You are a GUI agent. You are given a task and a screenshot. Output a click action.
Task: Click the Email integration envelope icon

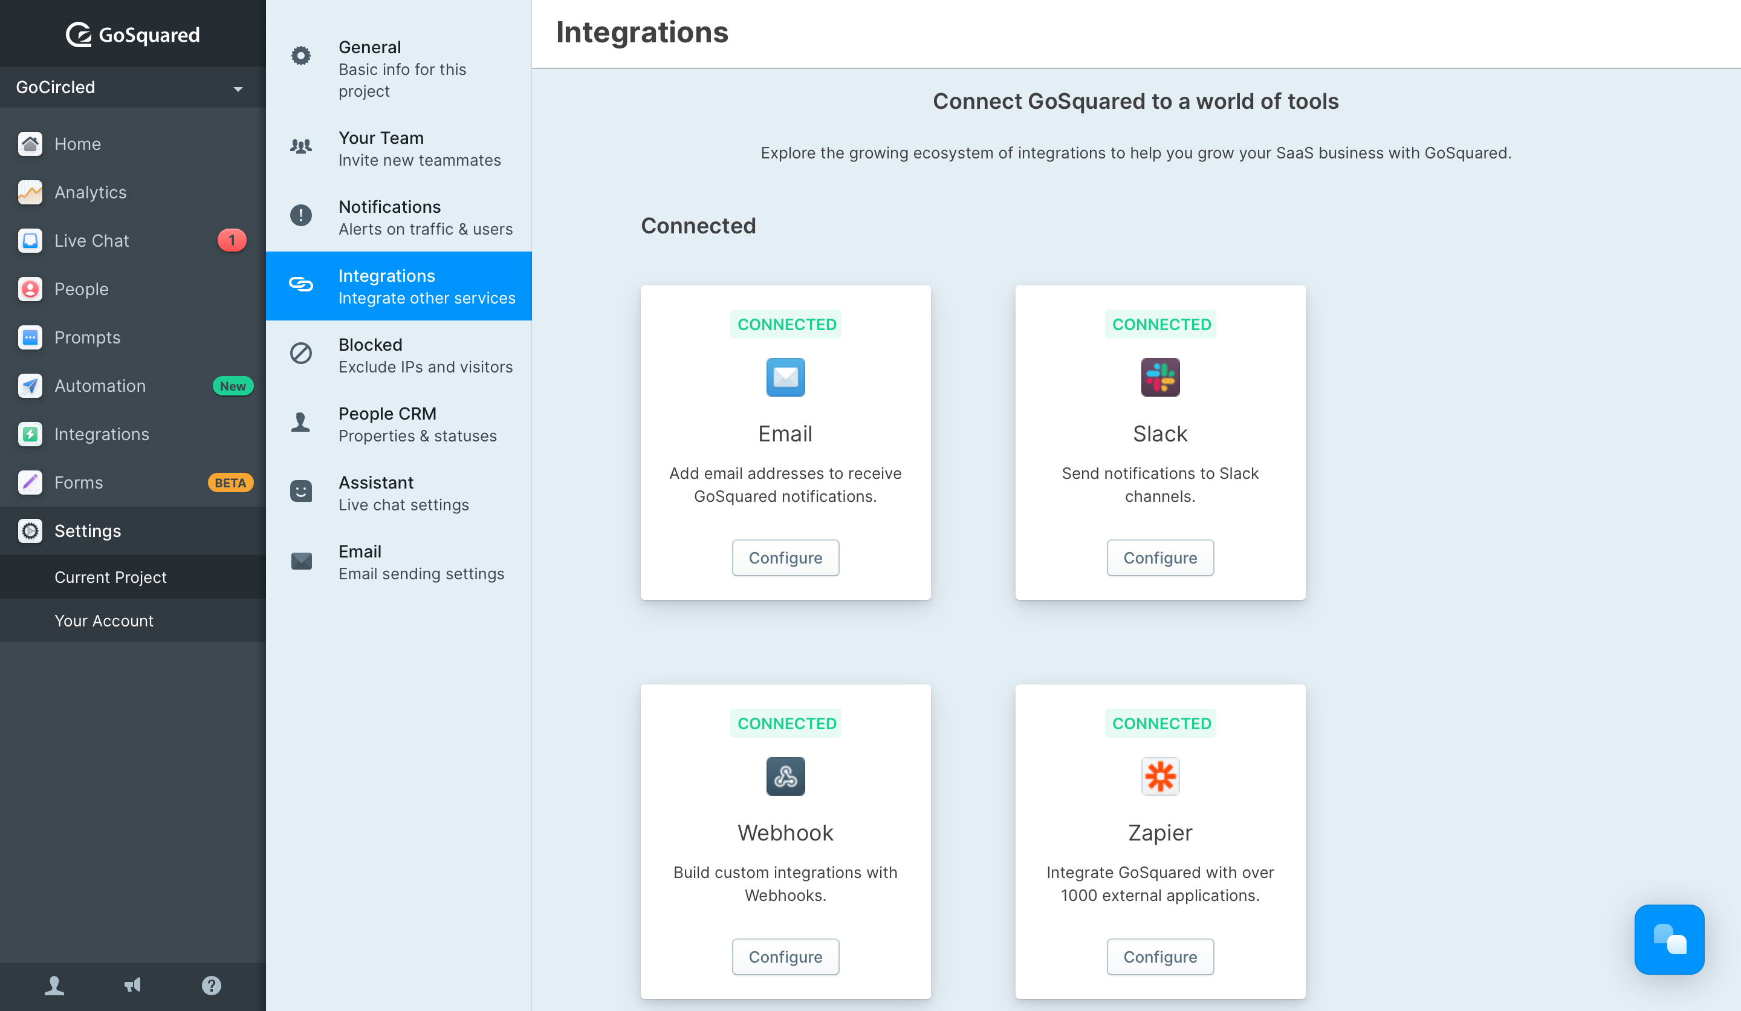pyautogui.click(x=785, y=377)
